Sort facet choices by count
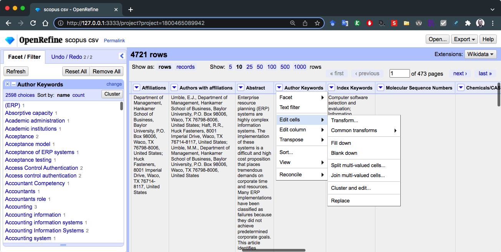This screenshot has height=252, width=501. coord(78,95)
